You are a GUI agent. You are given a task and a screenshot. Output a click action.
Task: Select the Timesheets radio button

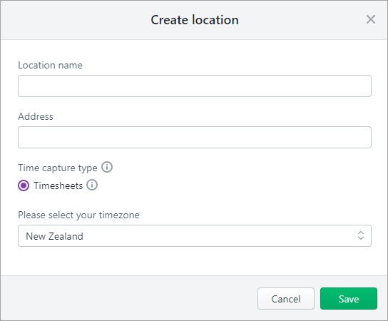point(24,185)
